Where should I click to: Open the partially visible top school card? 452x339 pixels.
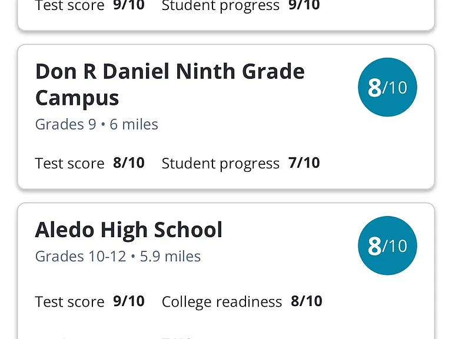226,15
